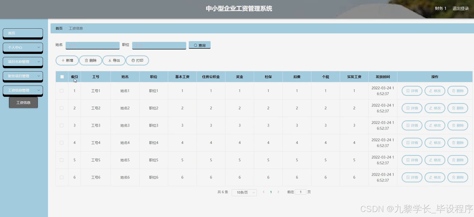
Task: Click 修改 for row 姓名6
Action: pyautogui.click(x=435, y=177)
